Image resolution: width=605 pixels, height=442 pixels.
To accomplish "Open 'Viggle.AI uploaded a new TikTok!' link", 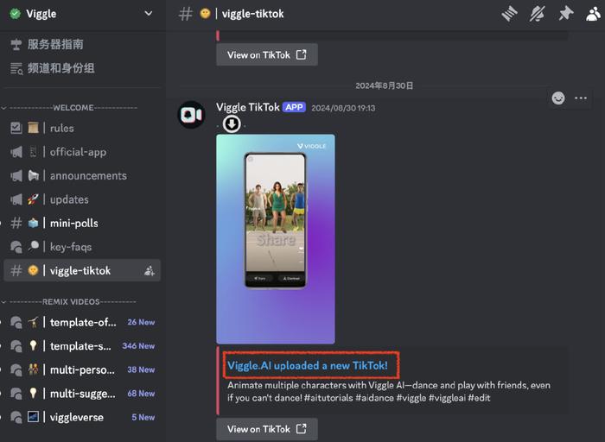I will tap(308, 365).
